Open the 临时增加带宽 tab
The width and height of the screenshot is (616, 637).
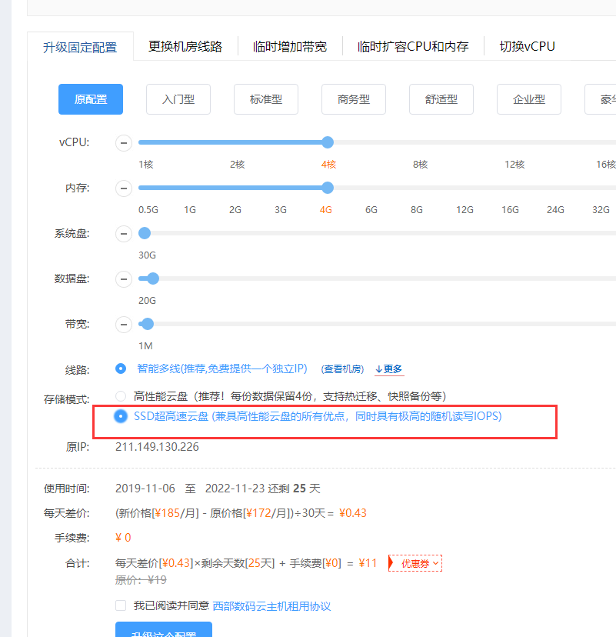point(290,46)
